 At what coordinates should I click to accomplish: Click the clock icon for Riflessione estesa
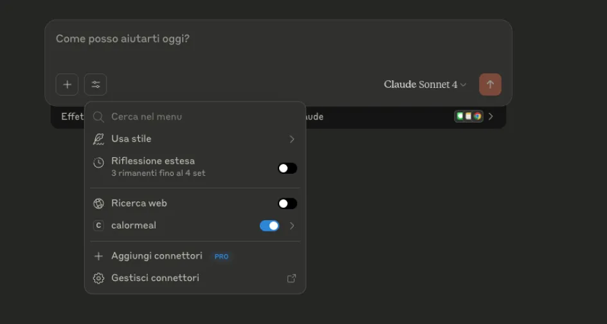[98, 163]
